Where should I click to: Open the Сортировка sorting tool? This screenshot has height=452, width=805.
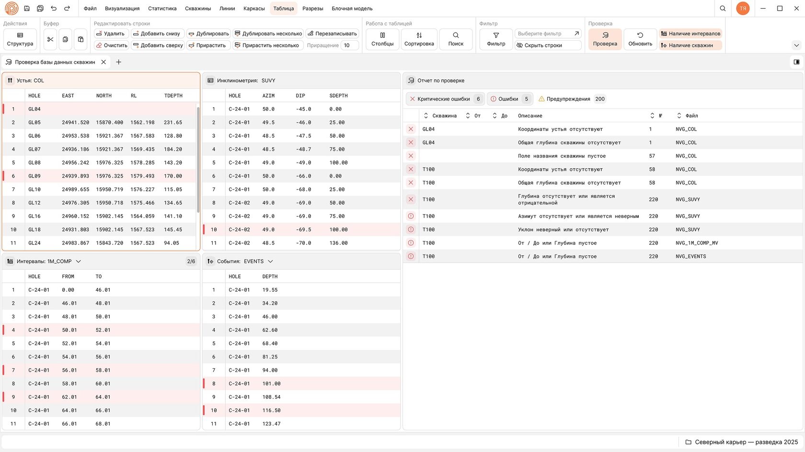tap(419, 39)
